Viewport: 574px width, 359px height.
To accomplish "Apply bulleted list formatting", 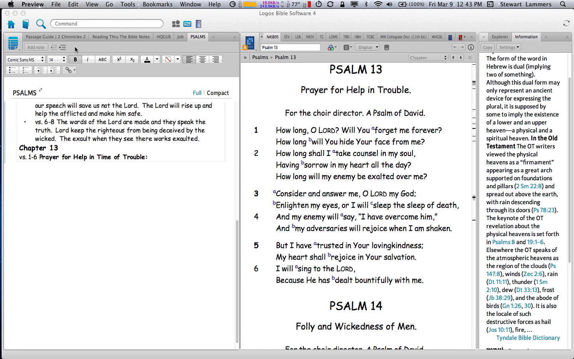I will (x=13, y=70).
